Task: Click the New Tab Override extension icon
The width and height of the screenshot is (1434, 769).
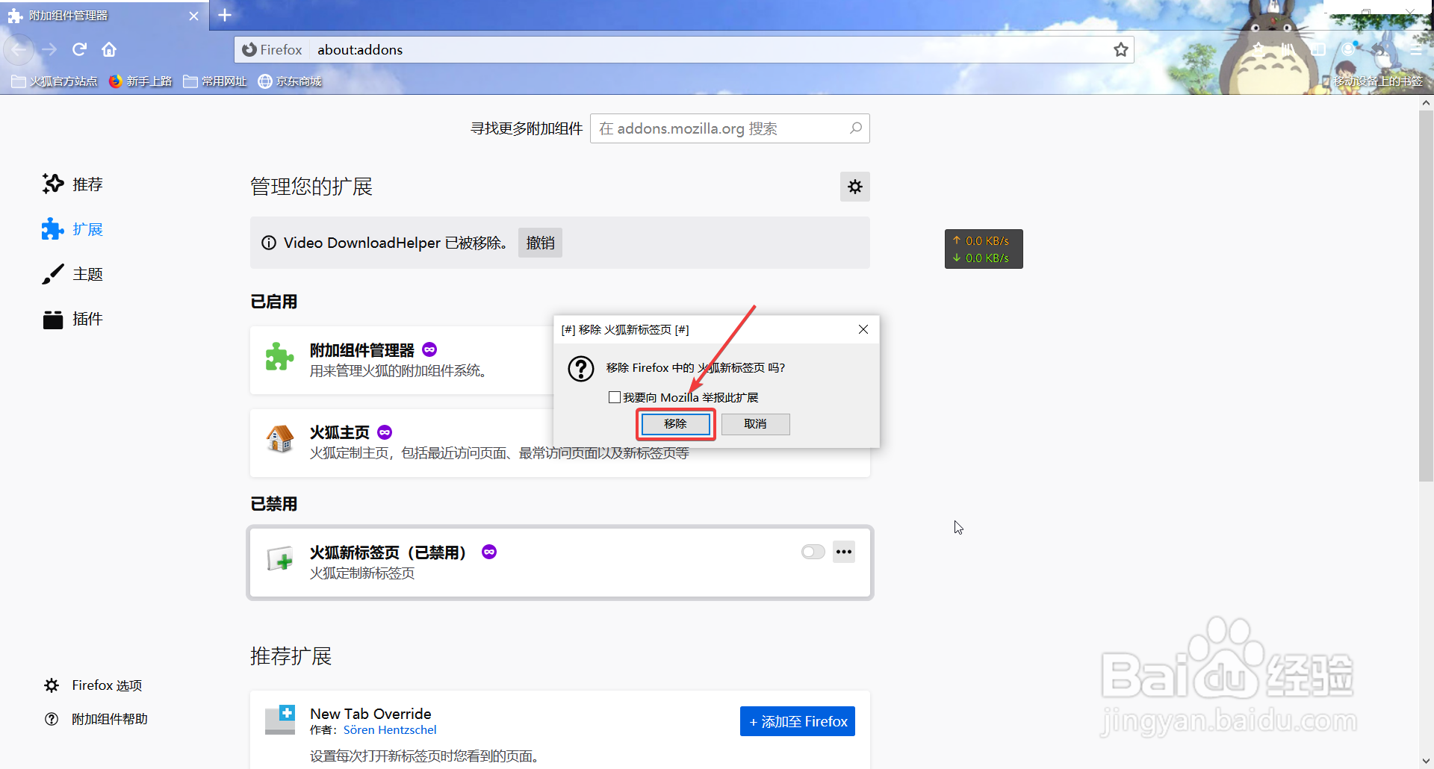Action: pos(280,720)
